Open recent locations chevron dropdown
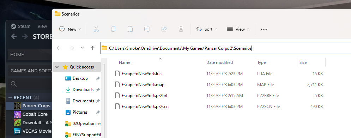The height and width of the screenshot is (138, 351). [82, 48]
